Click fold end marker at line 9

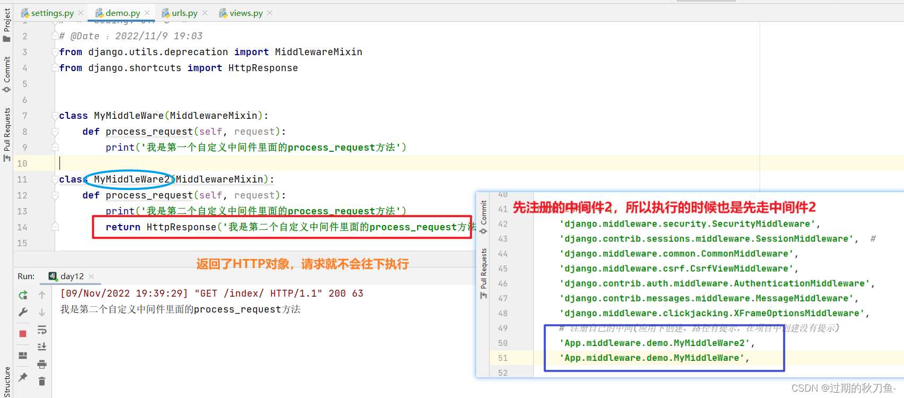click(x=55, y=148)
